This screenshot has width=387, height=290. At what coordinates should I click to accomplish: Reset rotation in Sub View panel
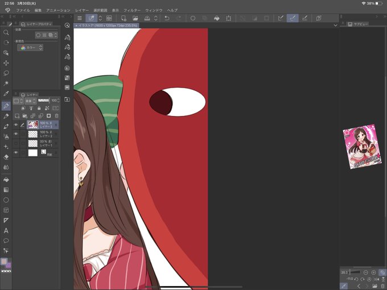(x=369, y=279)
